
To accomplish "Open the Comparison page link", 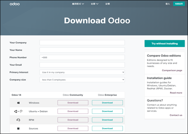I will 172,70.
